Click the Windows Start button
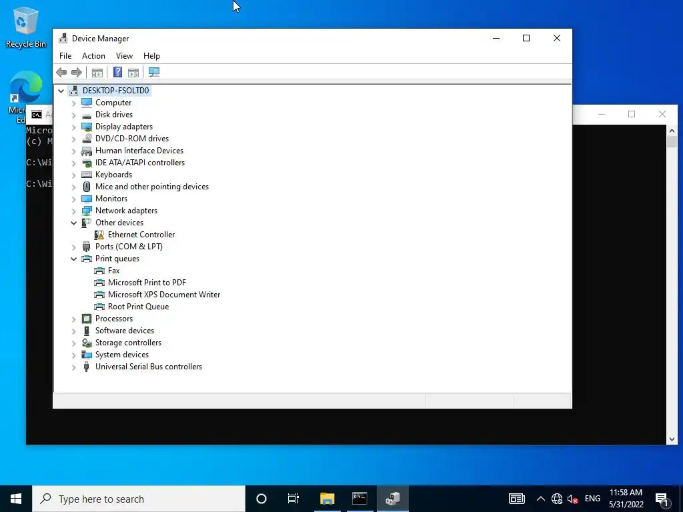 point(16,499)
